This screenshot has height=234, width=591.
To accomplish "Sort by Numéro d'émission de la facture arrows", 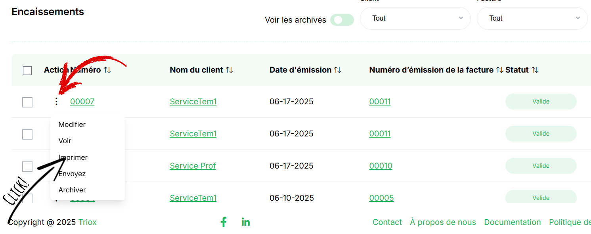I will click(x=499, y=70).
